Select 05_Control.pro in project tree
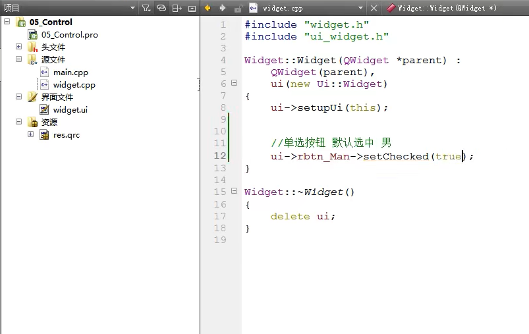529x334 pixels. pyautogui.click(x=69, y=35)
